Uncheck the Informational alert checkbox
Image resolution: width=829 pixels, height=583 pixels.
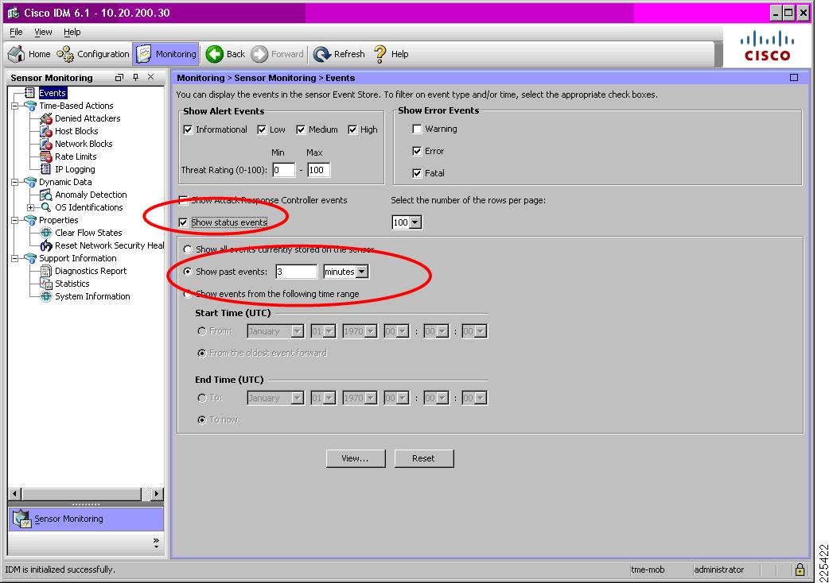tap(188, 129)
